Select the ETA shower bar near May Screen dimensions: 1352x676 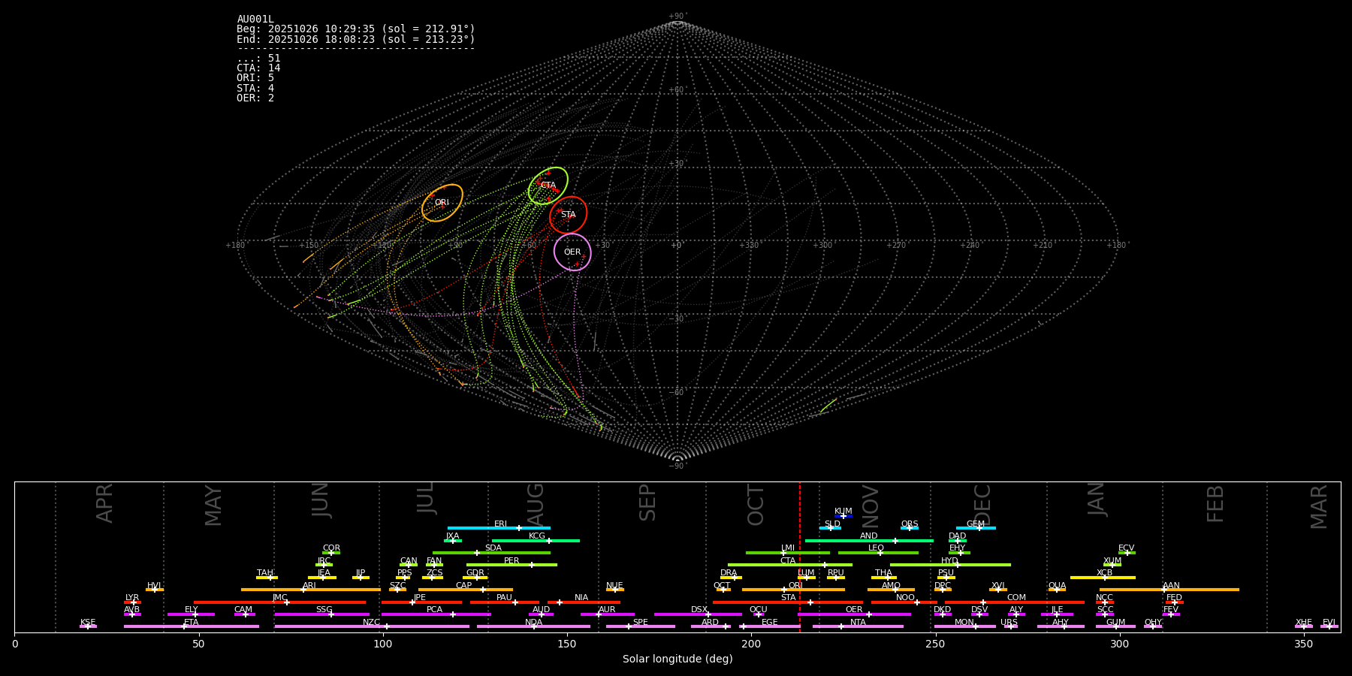click(192, 626)
